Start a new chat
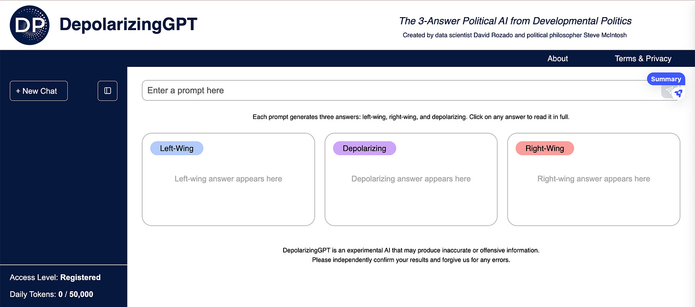Viewport: 695px width, 307px height. [x=39, y=91]
